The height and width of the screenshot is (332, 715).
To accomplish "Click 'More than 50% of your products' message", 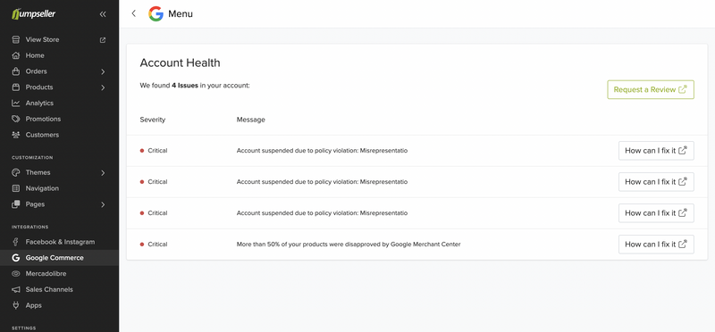I will (349, 245).
